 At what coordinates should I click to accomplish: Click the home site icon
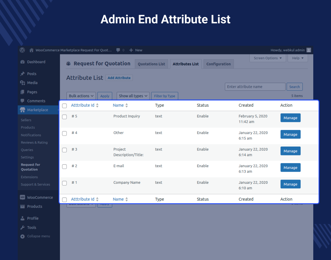[x=31, y=50]
